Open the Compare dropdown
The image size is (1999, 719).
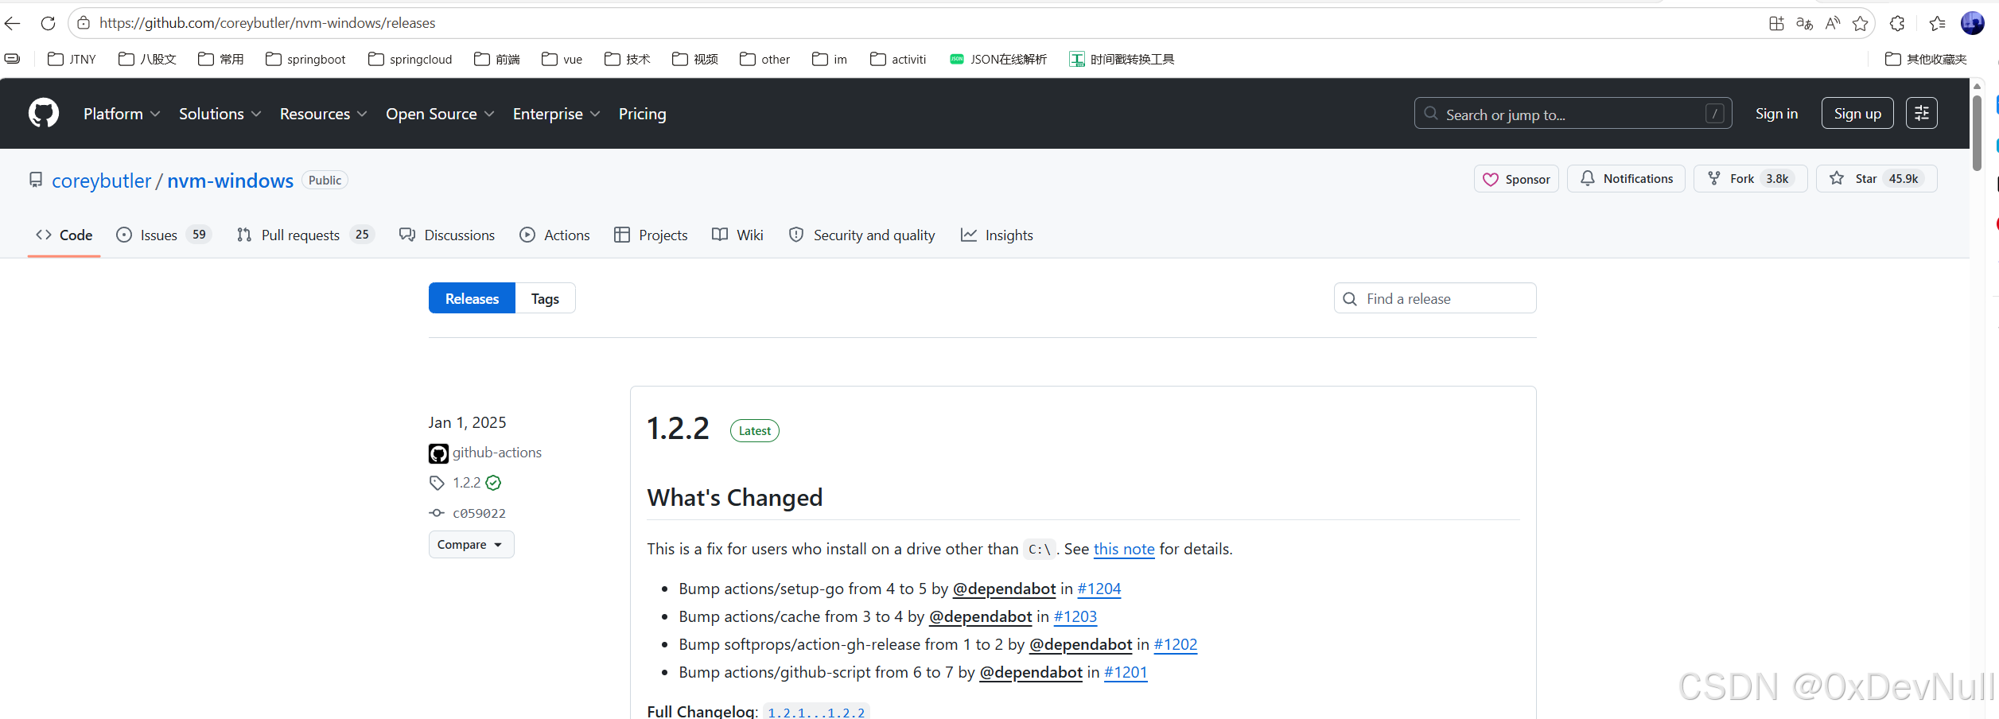471,545
